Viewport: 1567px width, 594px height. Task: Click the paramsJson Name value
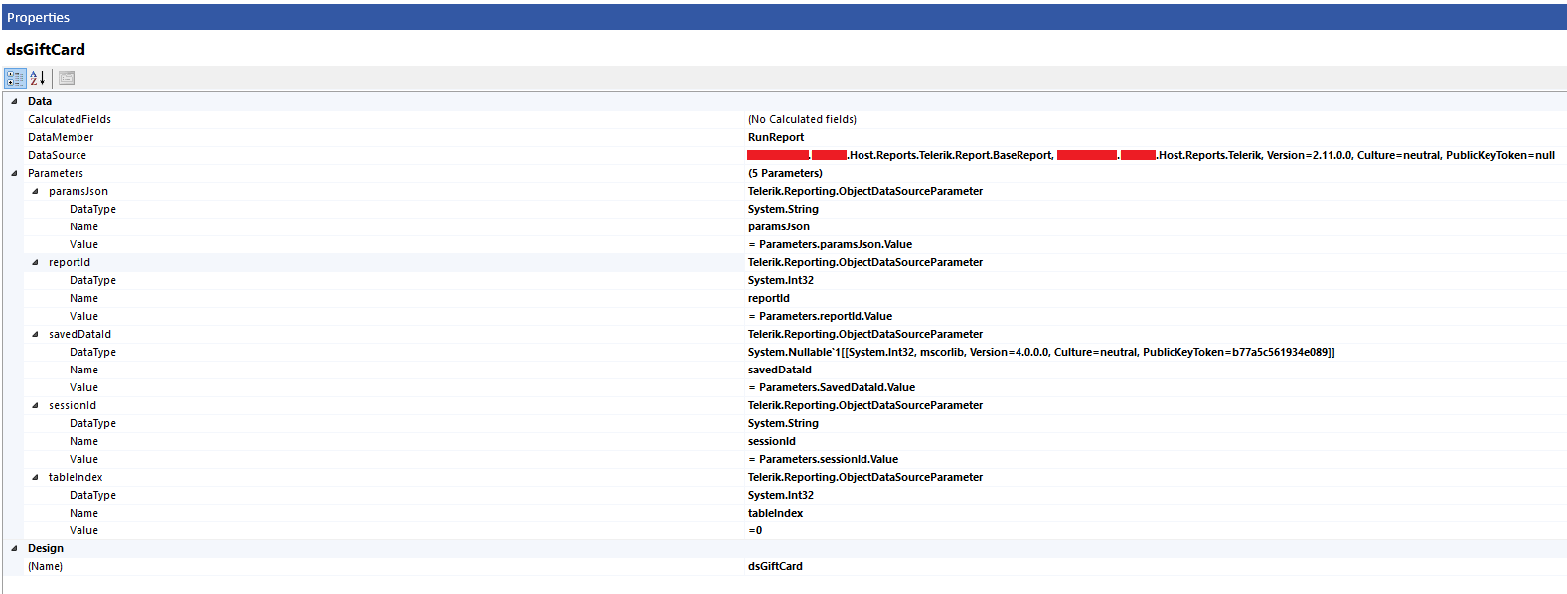pos(779,226)
